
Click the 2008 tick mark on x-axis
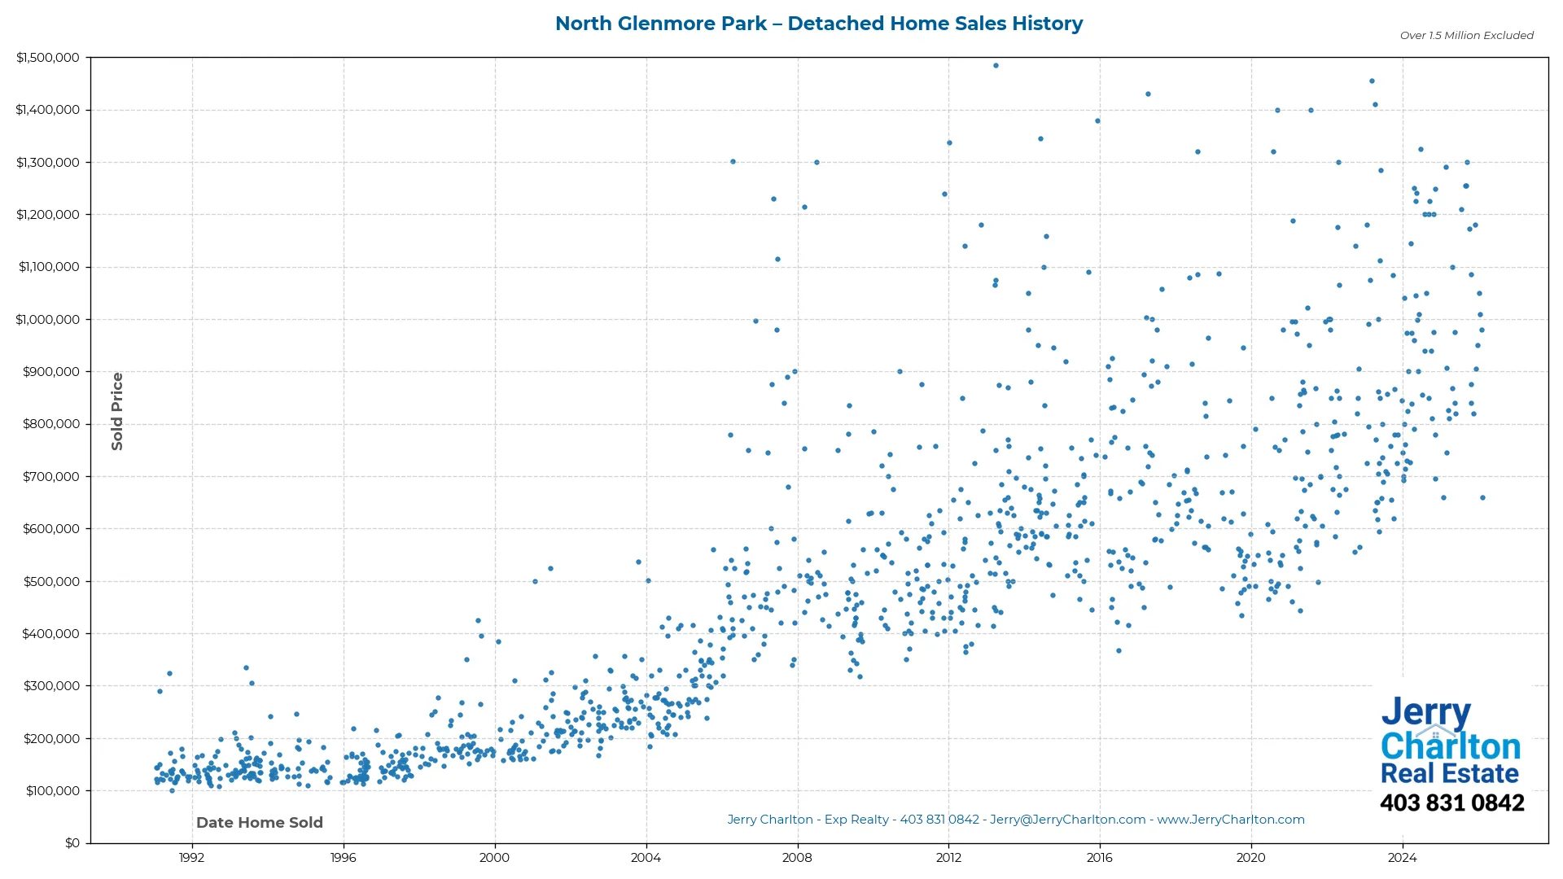798,845
